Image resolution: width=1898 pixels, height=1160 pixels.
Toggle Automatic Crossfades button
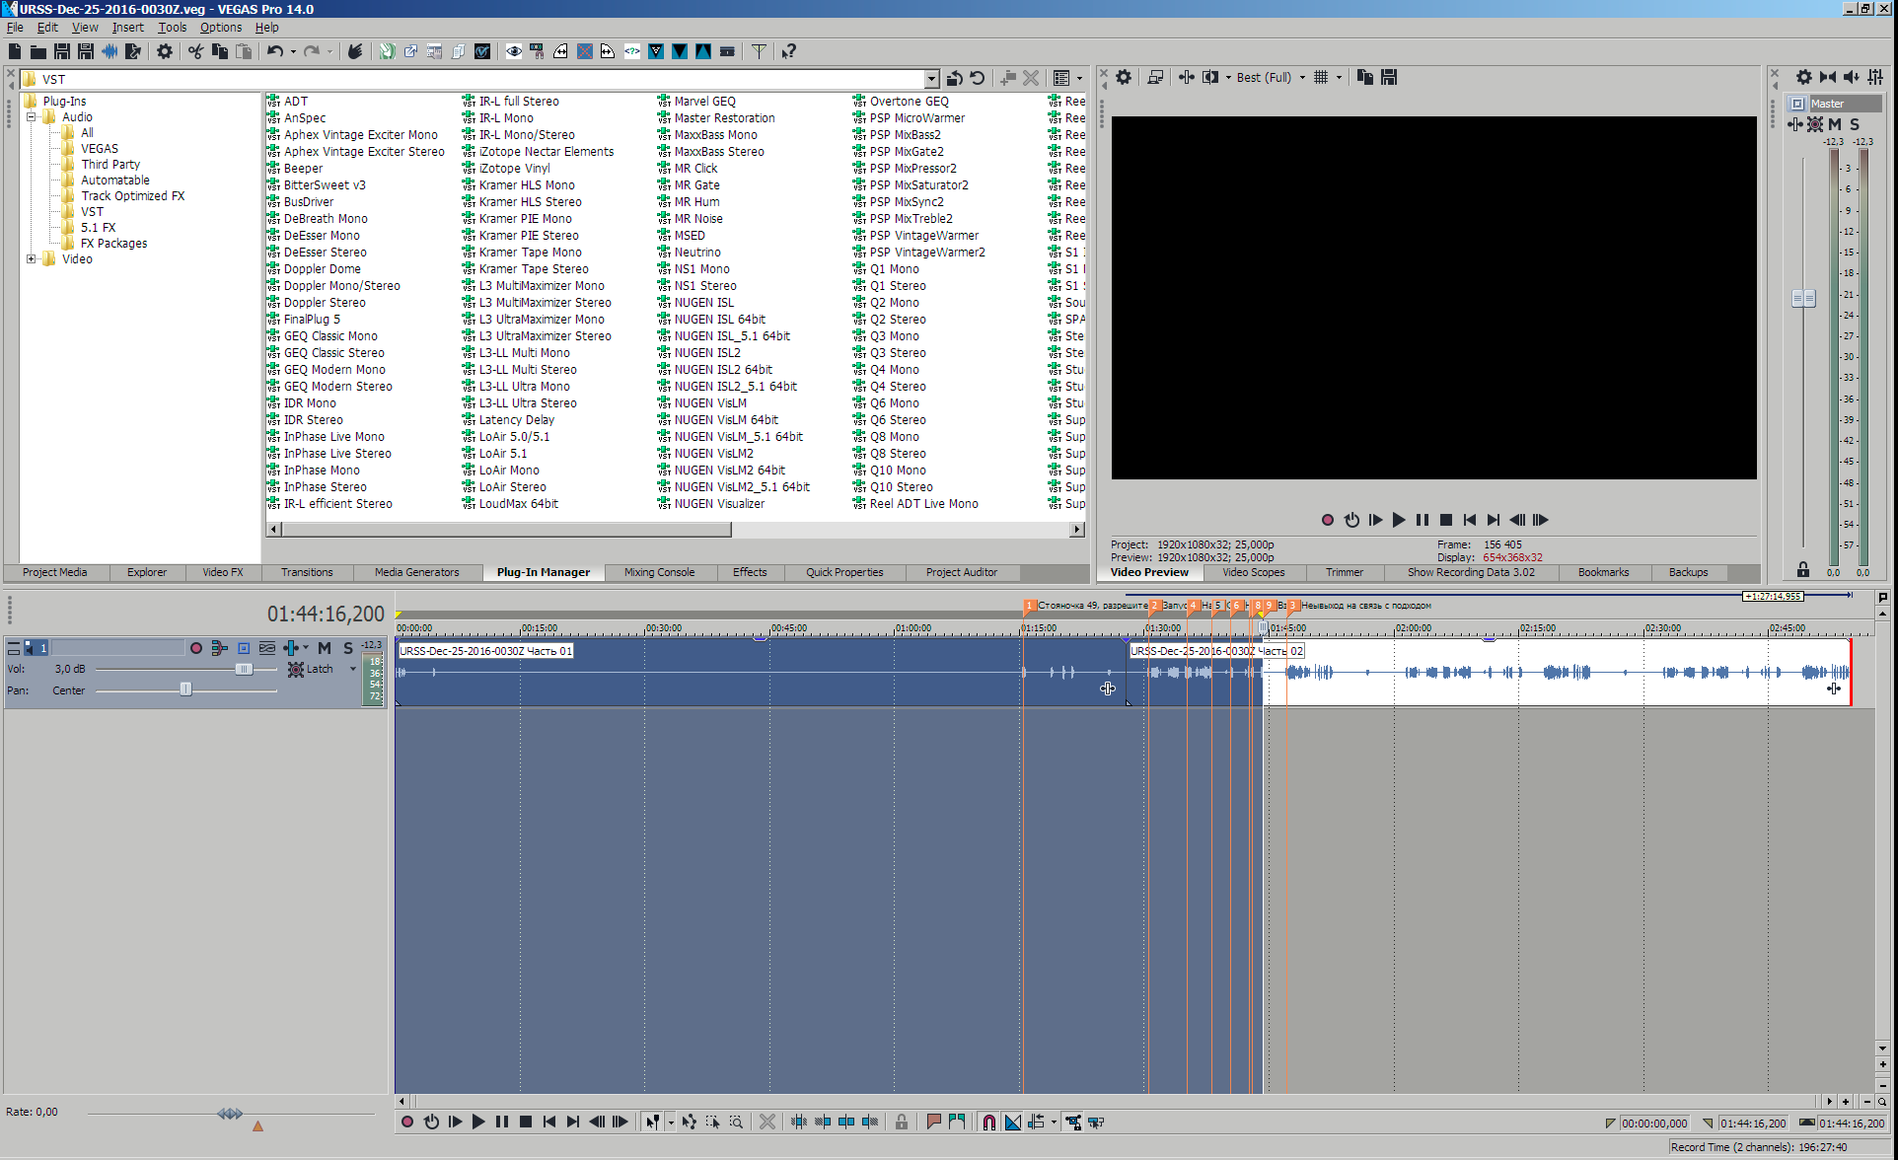pos(1013,1122)
